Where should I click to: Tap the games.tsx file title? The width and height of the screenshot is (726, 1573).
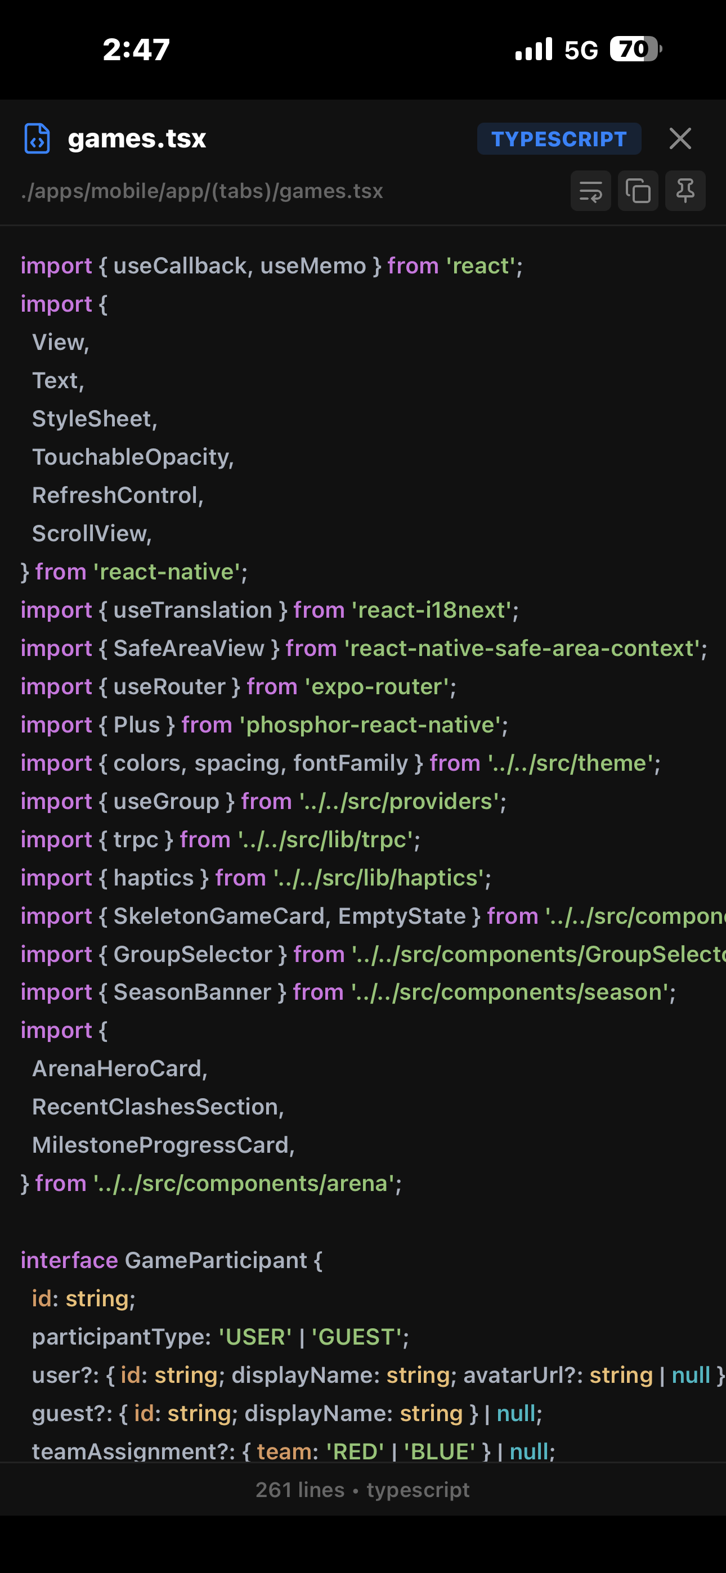click(x=137, y=138)
